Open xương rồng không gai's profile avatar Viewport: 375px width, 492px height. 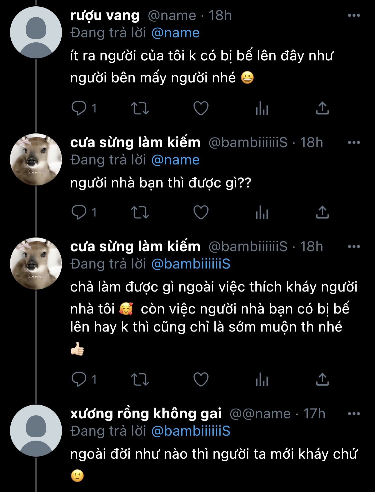[36, 431]
